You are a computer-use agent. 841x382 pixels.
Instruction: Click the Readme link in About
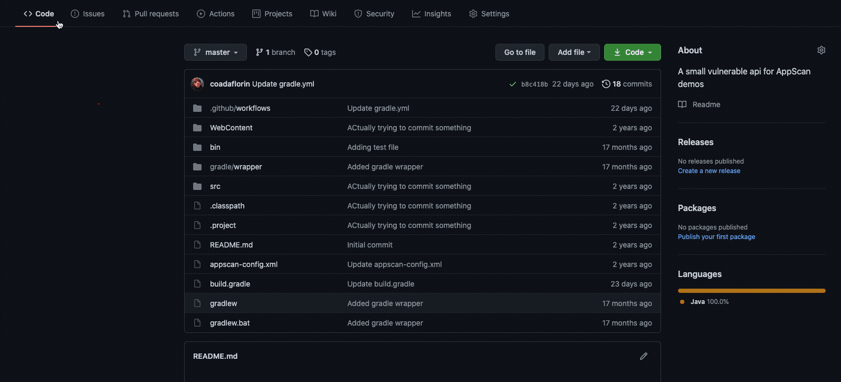706,105
